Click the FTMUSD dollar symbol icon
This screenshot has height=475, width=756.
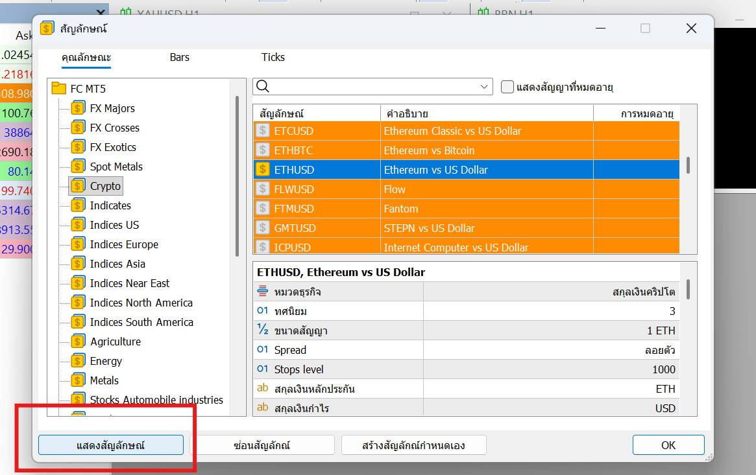coord(263,209)
